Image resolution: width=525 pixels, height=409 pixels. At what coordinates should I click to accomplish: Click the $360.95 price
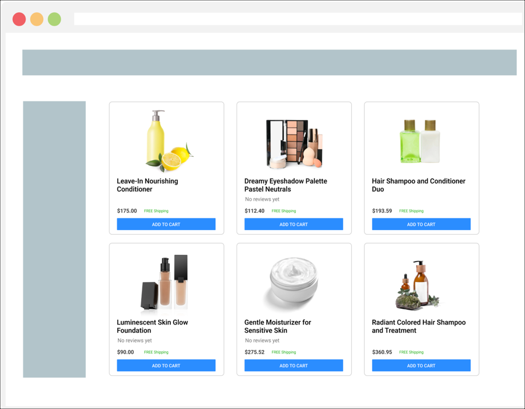click(x=382, y=352)
